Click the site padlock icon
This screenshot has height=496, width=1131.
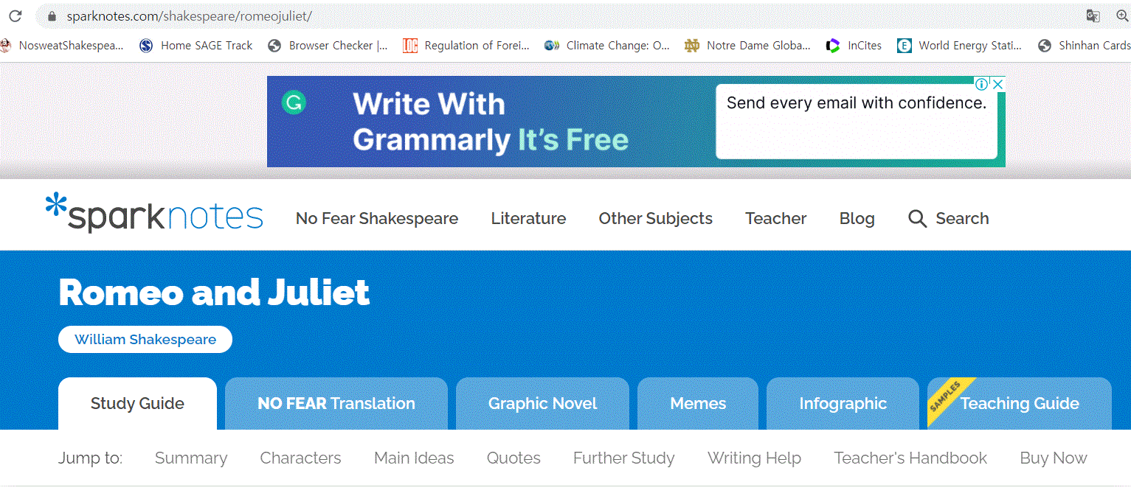click(51, 16)
